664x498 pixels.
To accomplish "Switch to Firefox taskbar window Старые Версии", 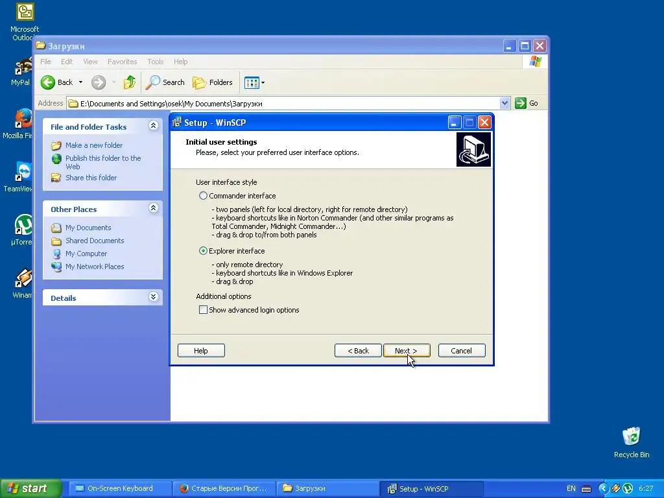I will (x=224, y=488).
